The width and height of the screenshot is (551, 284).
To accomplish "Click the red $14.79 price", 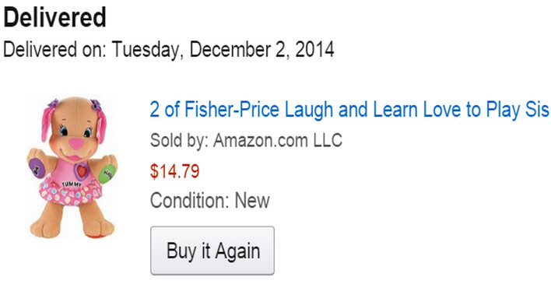I will 174,171.
